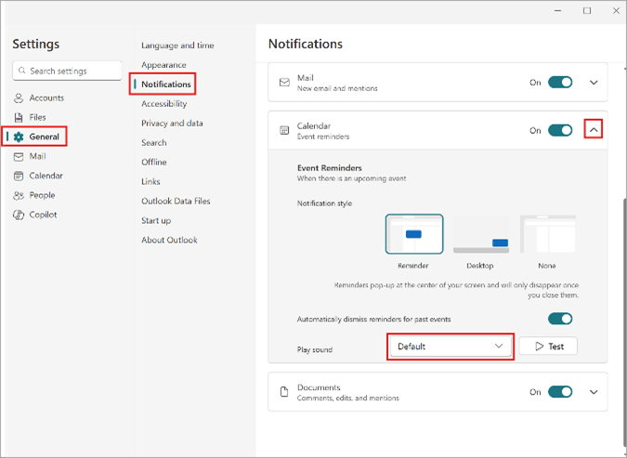Open Copilot settings icon
The height and width of the screenshot is (458, 627).
(19, 216)
